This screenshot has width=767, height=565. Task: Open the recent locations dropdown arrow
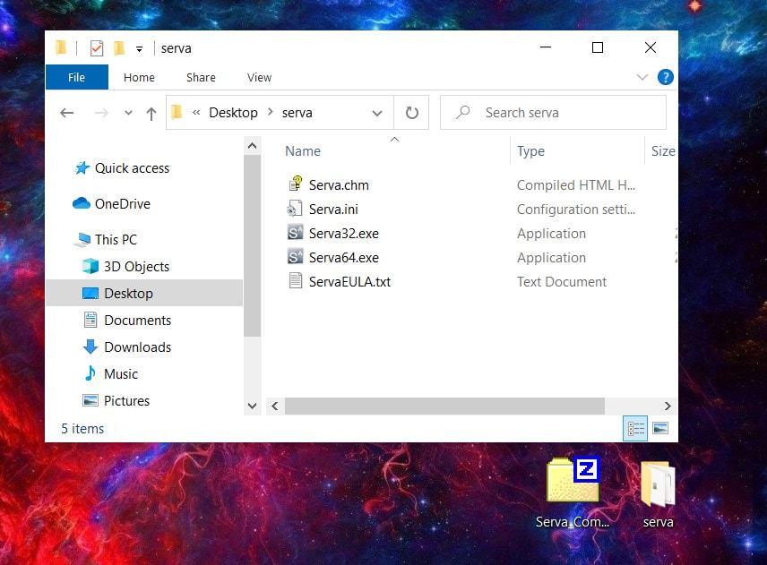click(128, 113)
